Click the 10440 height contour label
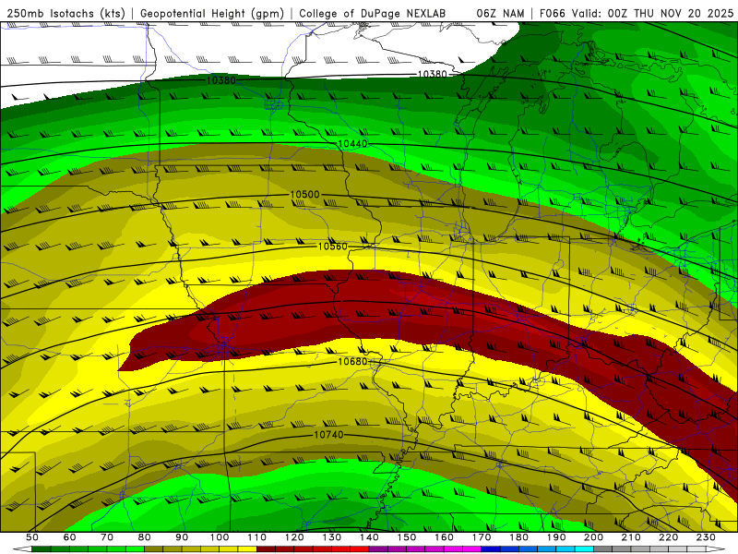This screenshot has height=554, width=738. pyautogui.click(x=352, y=143)
